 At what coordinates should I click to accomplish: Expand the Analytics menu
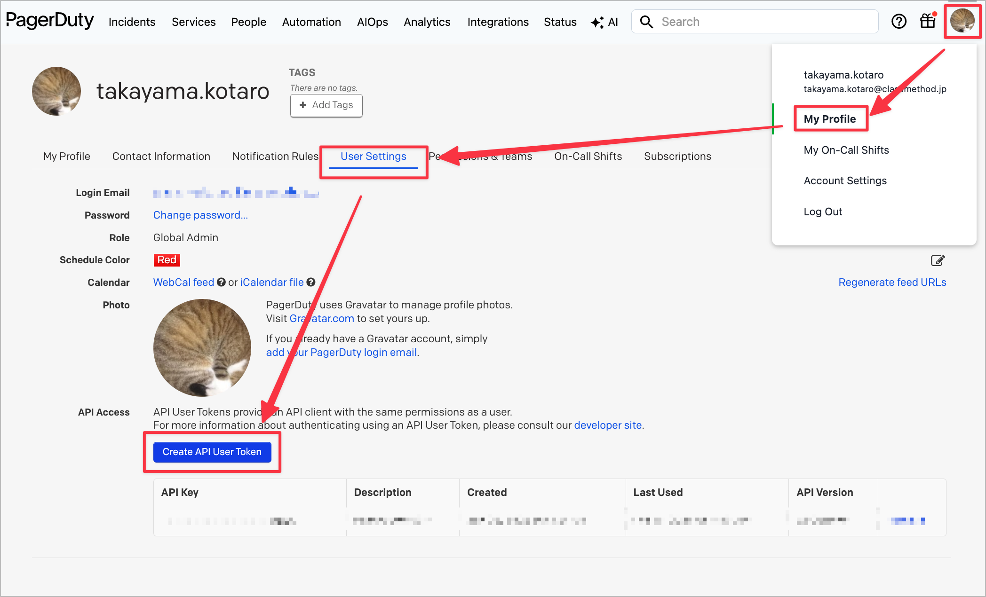pos(427,22)
